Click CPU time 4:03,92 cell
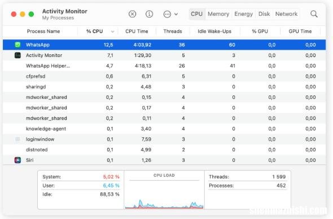Image resolution: width=333 pixels, height=219 pixels. (x=142, y=45)
